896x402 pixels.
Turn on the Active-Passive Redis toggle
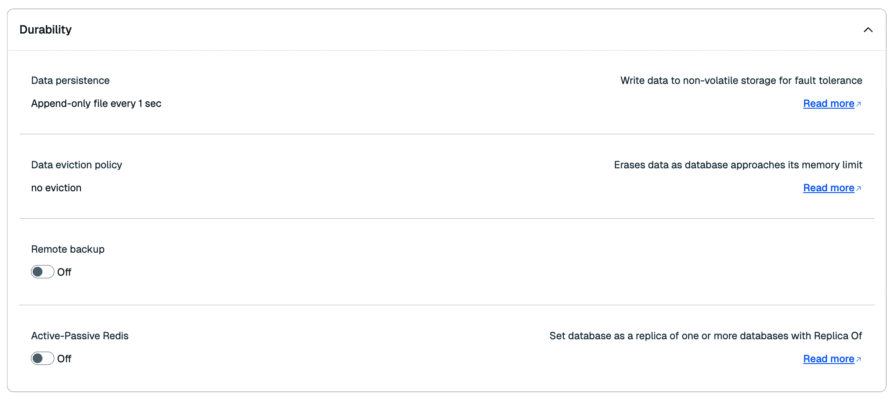coord(42,358)
